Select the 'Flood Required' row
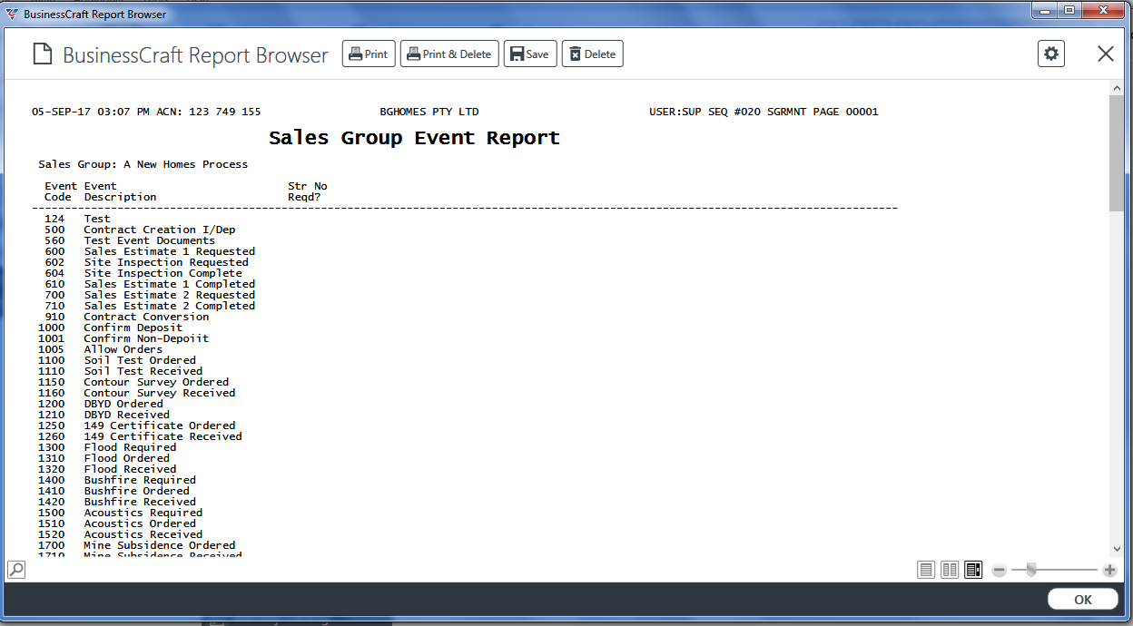 point(130,447)
